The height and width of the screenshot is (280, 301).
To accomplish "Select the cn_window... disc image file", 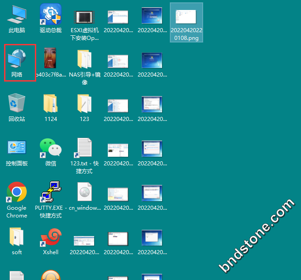I will [x=85, y=196].
